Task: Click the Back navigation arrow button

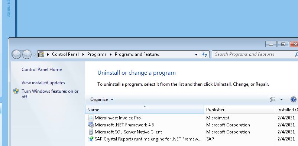Action: 16,54
